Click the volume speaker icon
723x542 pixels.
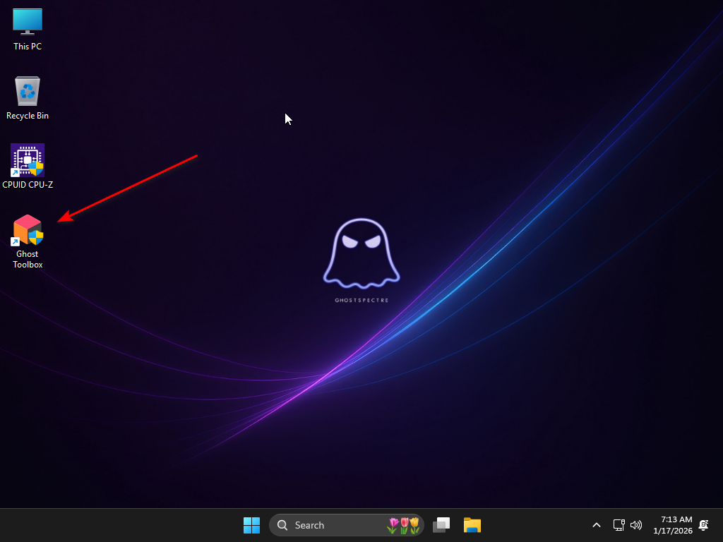[x=635, y=525]
